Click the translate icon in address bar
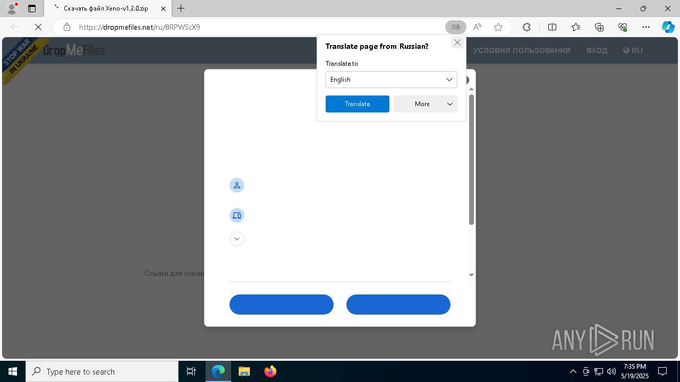This screenshot has width=680, height=382. click(456, 27)
